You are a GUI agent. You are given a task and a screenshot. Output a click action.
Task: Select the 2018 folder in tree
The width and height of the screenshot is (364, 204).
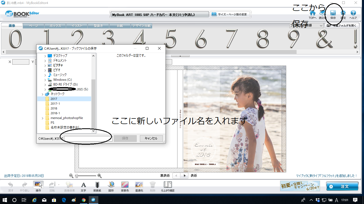coord(54,108)
